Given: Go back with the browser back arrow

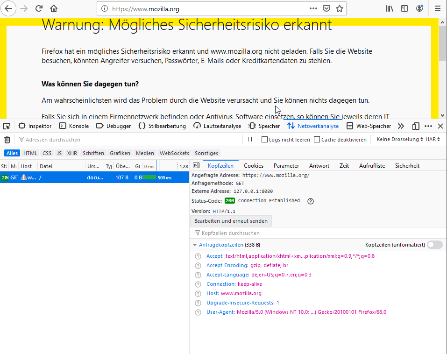Looking at the screenshot, I should click(8, 8).
